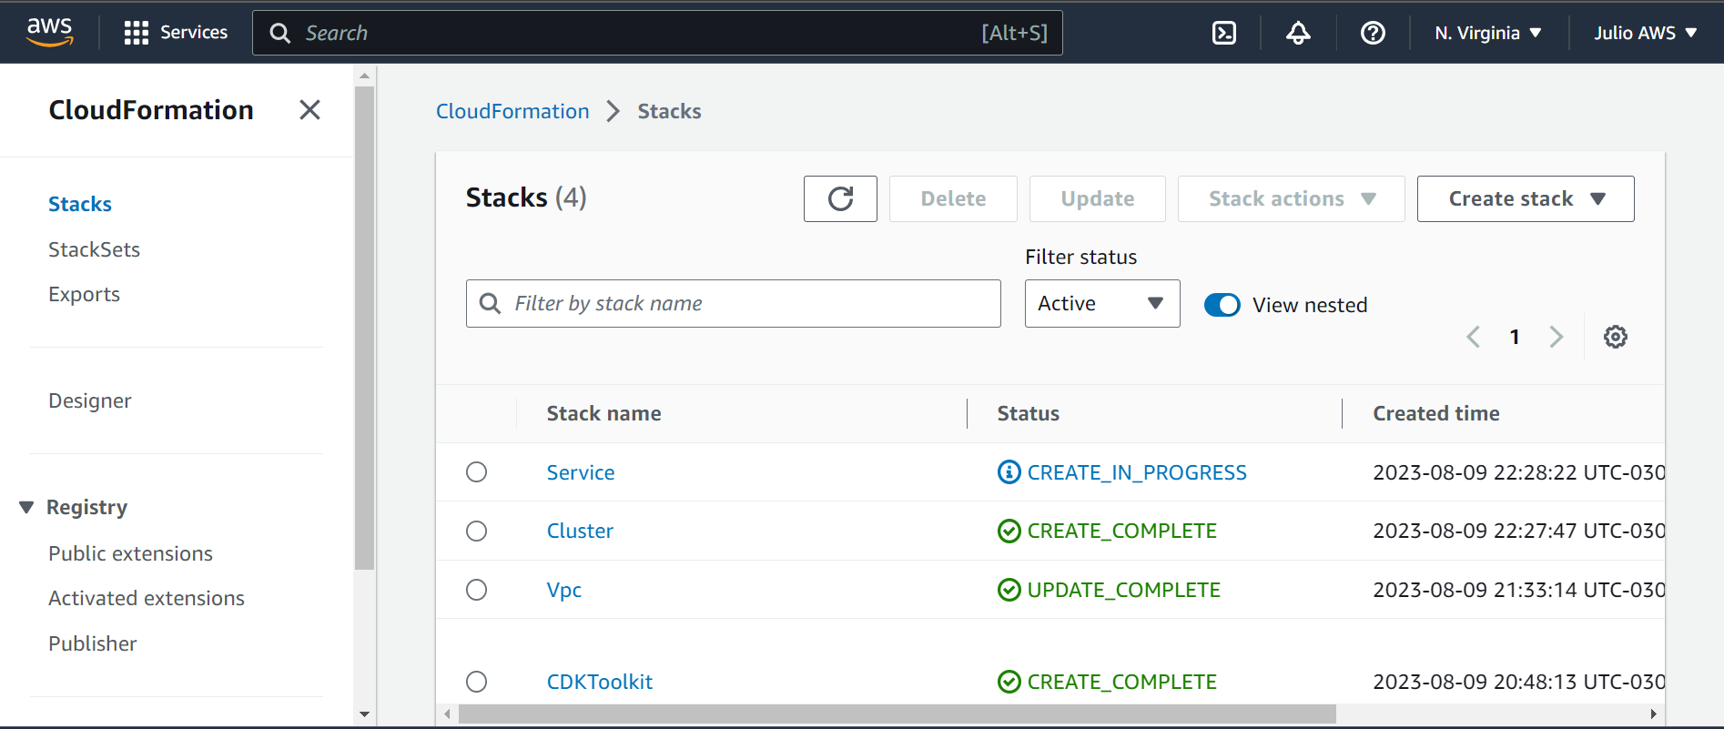Focus the top AWS Search box
The width and height of the screenshot is (1724, 729).
(x=657, y=33)
